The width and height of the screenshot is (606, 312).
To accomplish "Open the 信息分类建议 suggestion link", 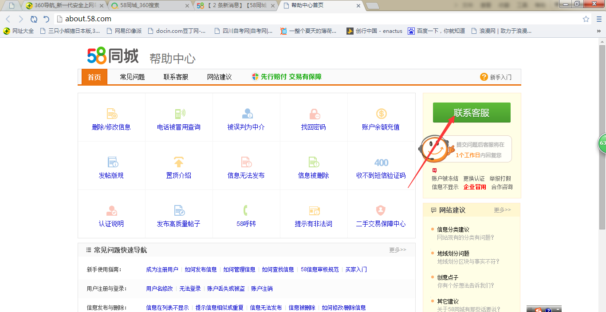I will pos(453,229).
